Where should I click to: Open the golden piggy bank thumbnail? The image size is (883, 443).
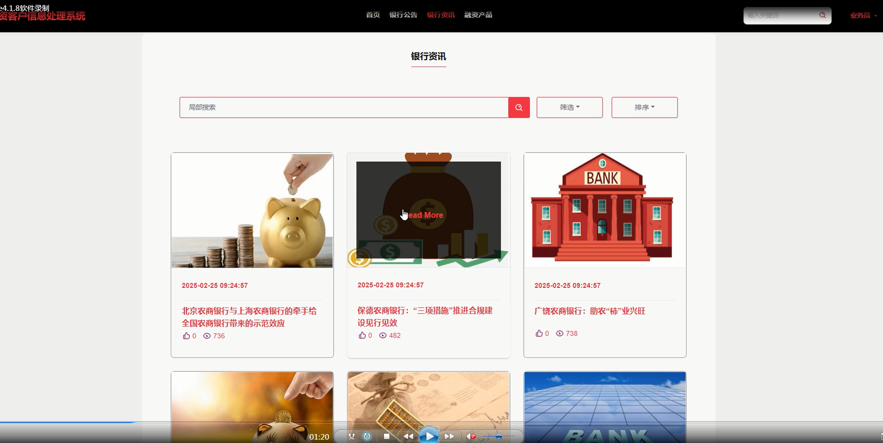point(252,210)
